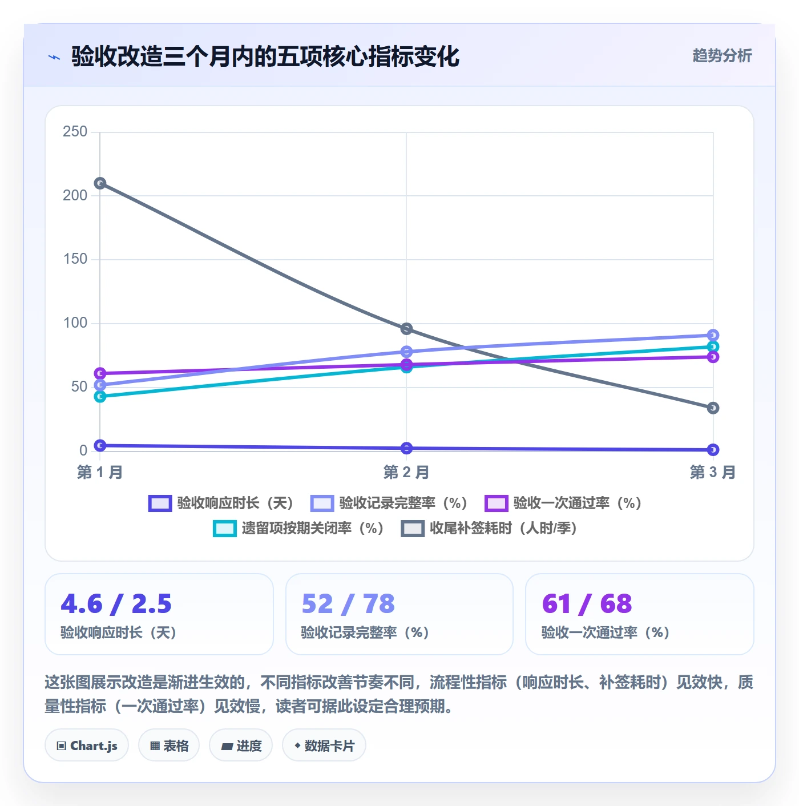Click the 第 1 月 x-axis label
The image size is (799, 806).
coord(100,472)
